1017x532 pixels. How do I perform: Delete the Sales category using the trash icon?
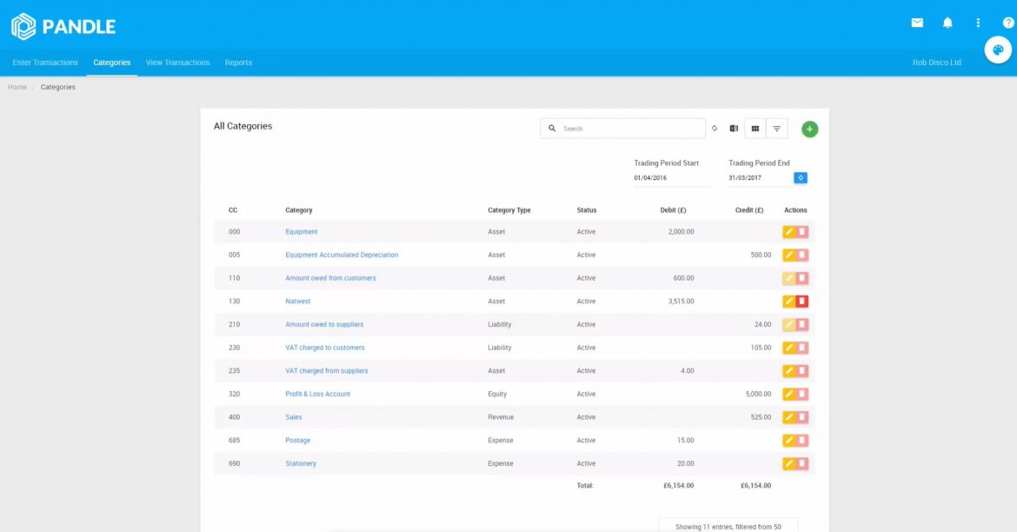click(x=801, y=417)
